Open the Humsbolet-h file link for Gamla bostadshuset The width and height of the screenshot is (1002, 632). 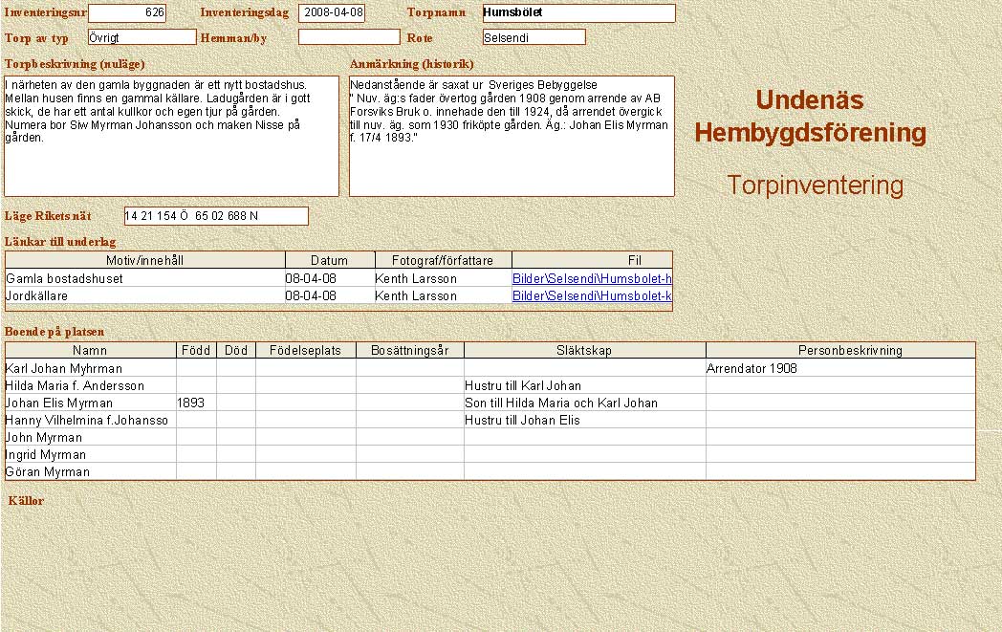592,278
